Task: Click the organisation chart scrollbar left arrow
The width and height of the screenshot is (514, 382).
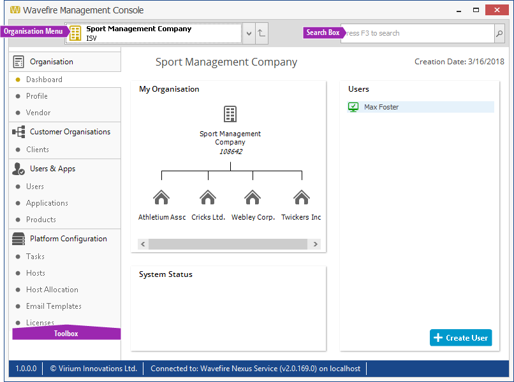Action: pyautogui.click(x=143, y=244)
